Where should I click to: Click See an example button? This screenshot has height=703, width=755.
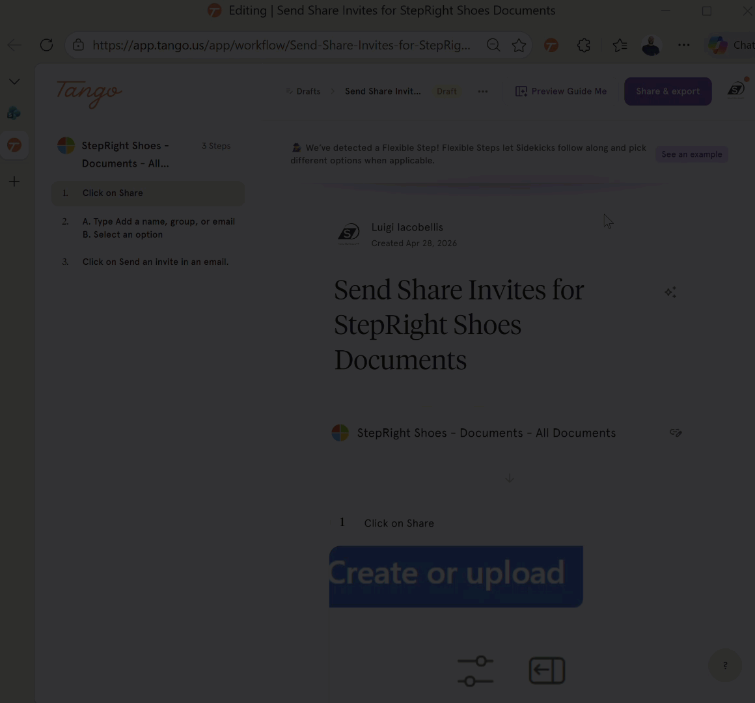[x=691, y=154]
